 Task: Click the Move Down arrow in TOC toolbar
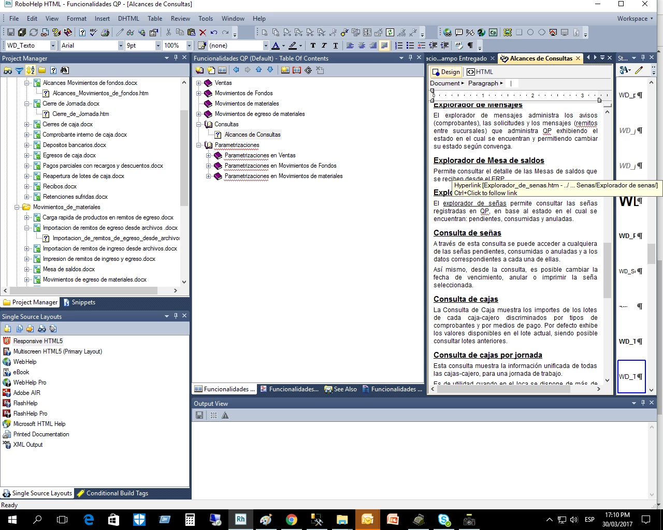(270, 70)
